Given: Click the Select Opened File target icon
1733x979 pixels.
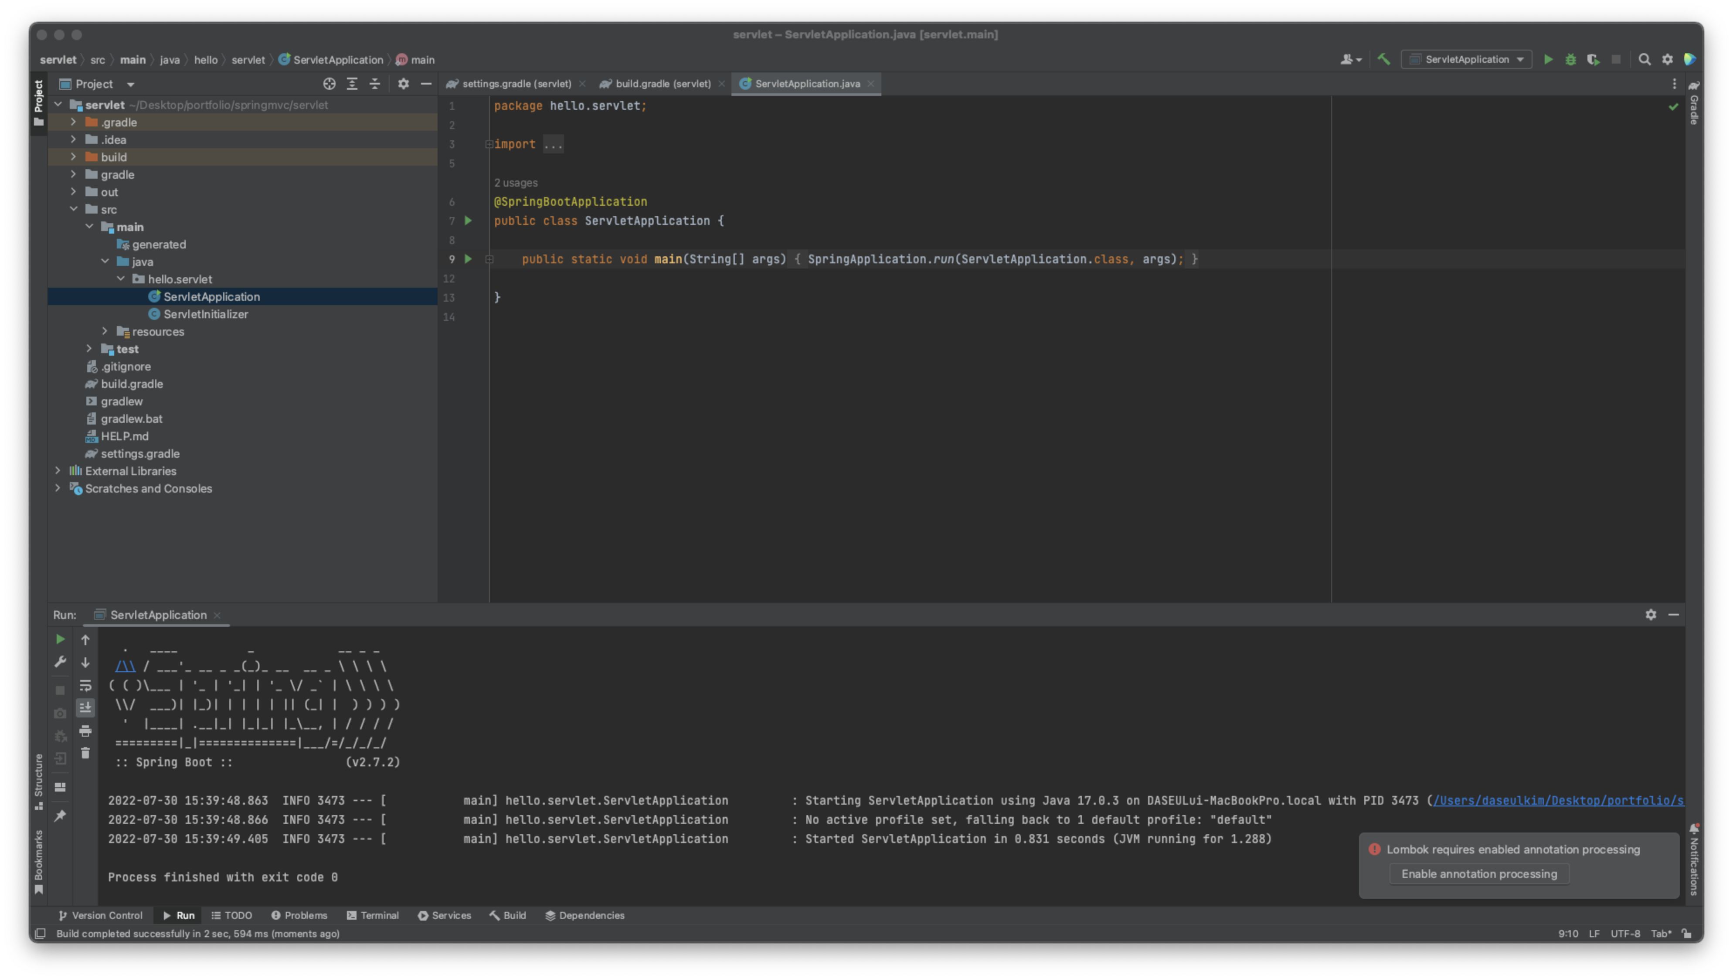Looking at the screenshot, I should click(329, 84).
